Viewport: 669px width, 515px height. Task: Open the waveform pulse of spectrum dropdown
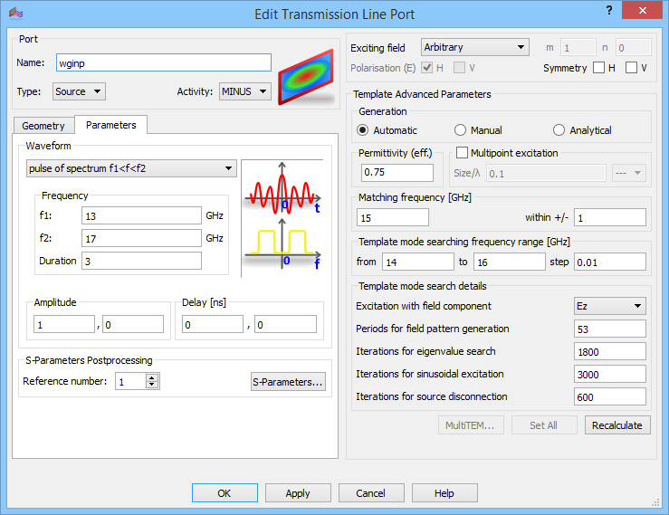click(x=131, y=168)
